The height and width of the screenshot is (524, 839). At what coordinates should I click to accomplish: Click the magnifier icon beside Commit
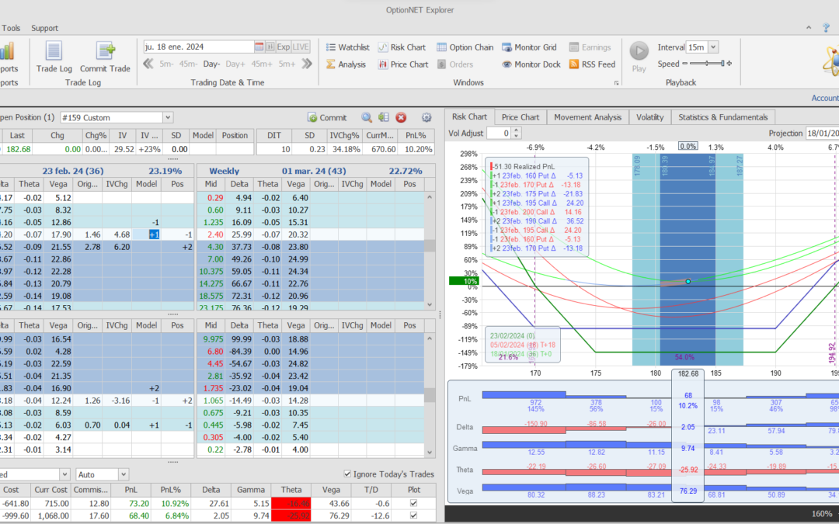366,117
